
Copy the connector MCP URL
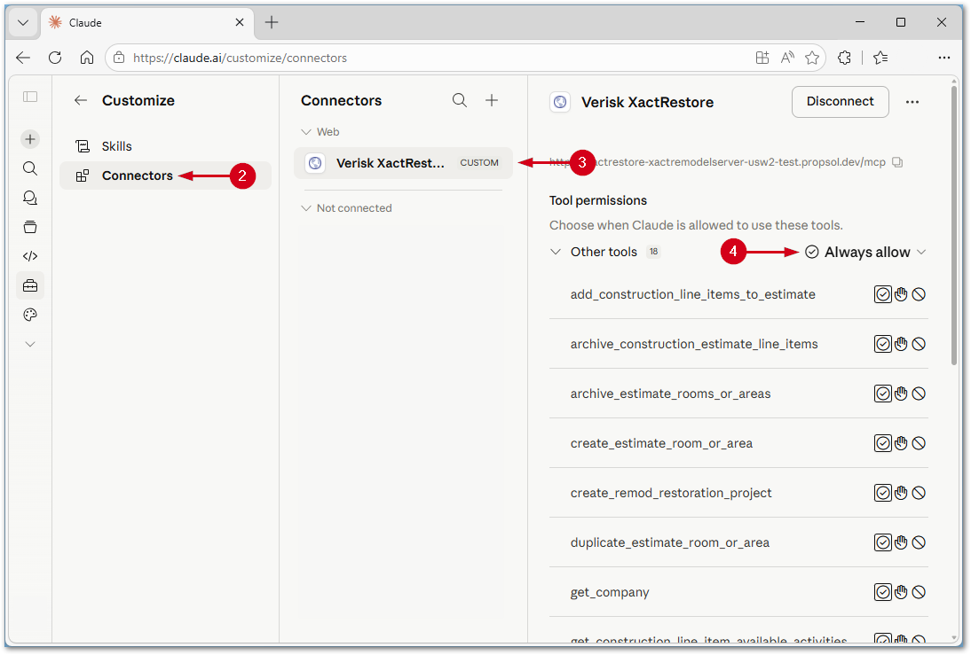pyautogui.click(x=897, y=162)
